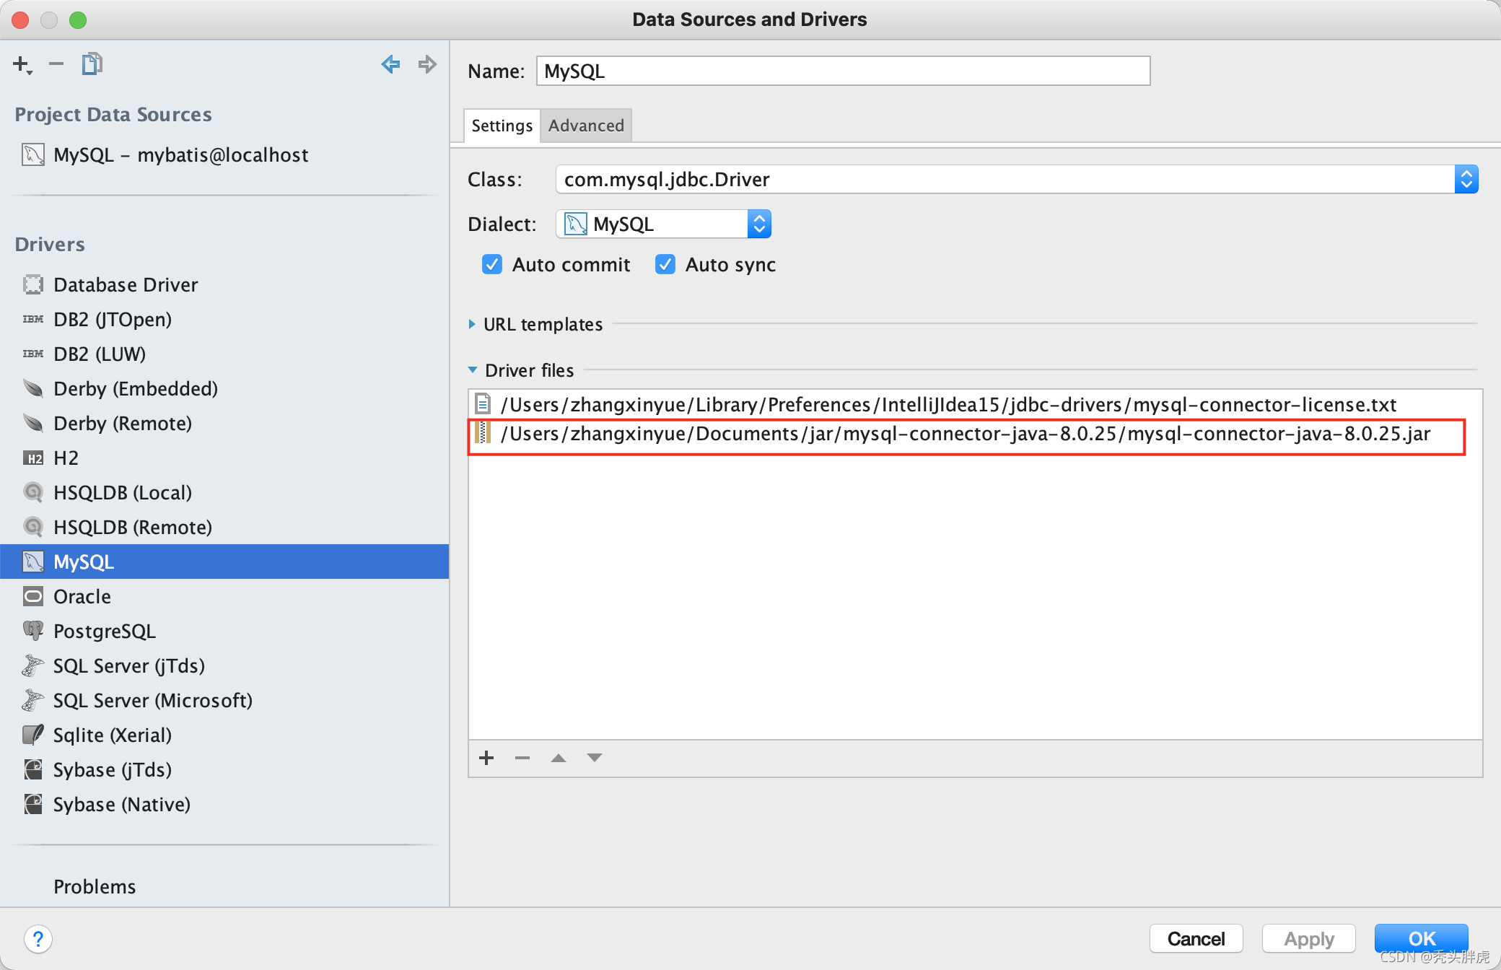The width and height of the screenshot is (1501, 970).
Task: Click the add data source plus icon
Action: pos(22,64)
